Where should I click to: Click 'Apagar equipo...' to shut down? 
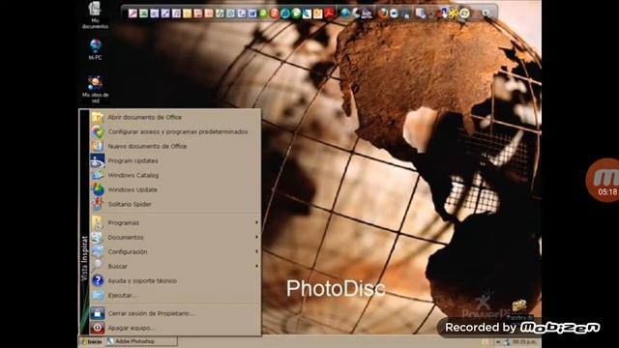174,328
